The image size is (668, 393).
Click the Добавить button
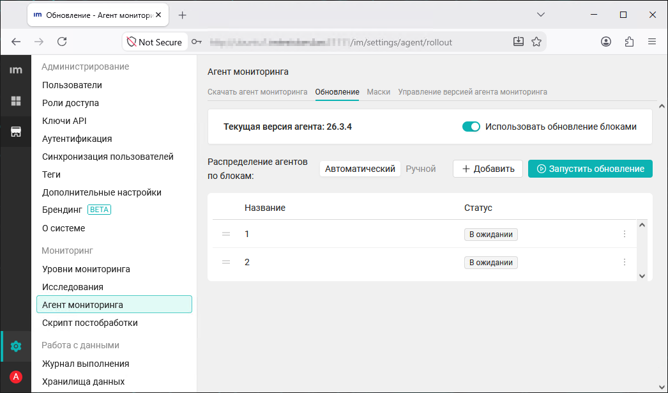coord(488,169)
